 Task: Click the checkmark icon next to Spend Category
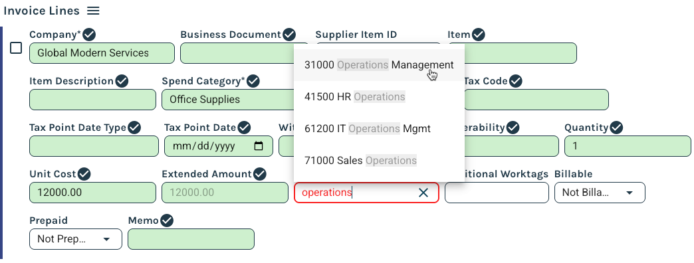[x=253, y=81]
